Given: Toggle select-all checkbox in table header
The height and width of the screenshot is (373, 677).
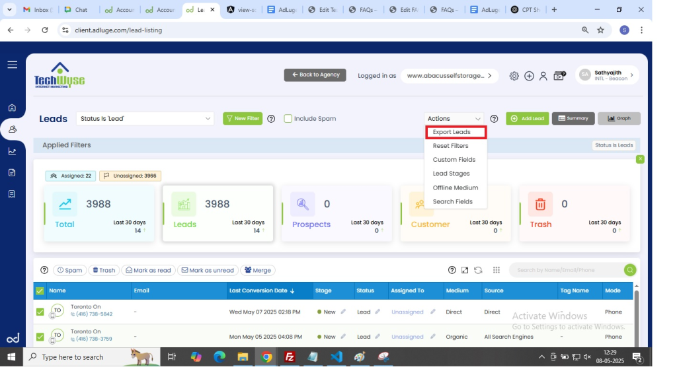Looking at the screenshot, I should click(40, 290).
